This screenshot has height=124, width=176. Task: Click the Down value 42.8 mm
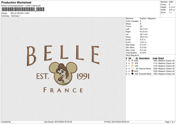144,37
